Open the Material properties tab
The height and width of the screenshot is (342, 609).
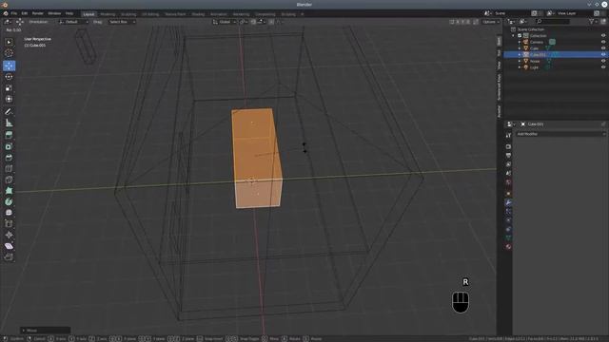508,247
